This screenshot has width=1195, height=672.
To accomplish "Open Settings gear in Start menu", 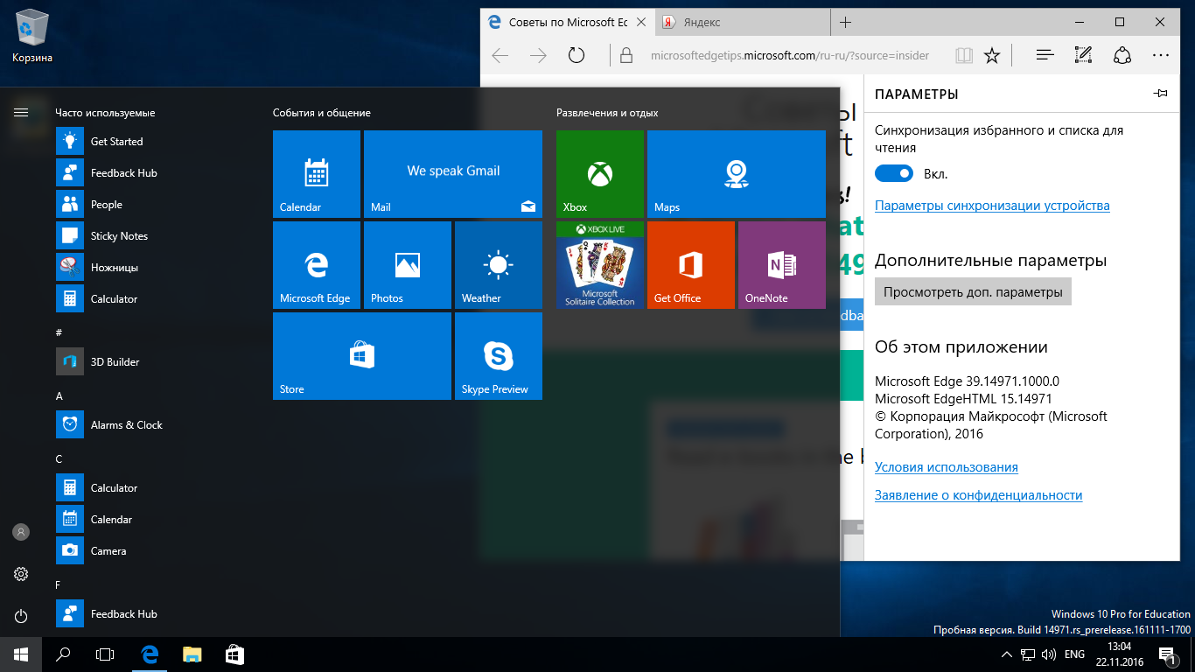I will click(21, 574).
